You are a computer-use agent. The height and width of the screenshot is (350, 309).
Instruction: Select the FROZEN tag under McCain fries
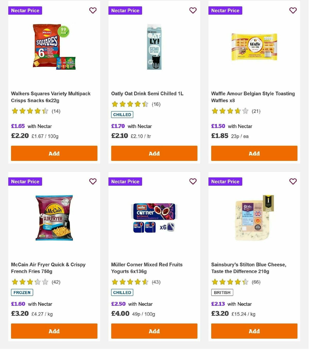[x=22, y=292]
